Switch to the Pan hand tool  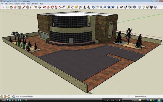pyautogui.click(x=97, y=7)
